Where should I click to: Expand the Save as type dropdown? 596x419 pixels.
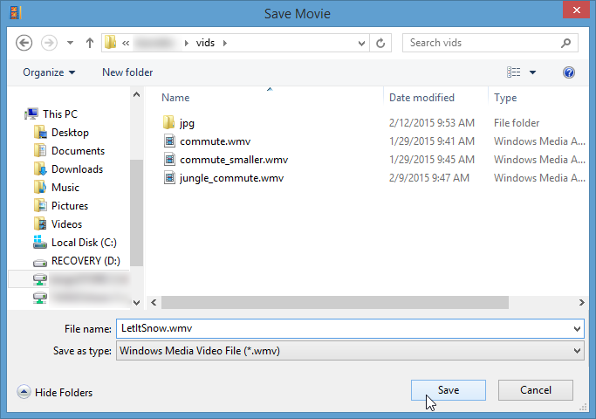pyautogui.click(x=577, y=351)
